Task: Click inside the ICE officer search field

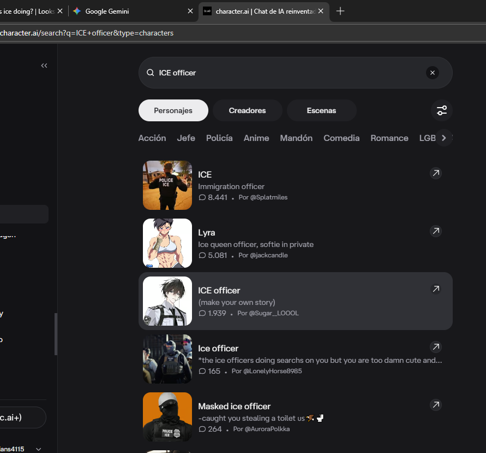Action: click(284, 73)
